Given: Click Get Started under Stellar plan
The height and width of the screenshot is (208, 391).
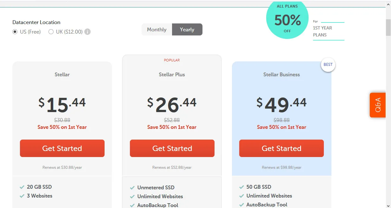Looking at the screenshot, I should coord(62,148).
